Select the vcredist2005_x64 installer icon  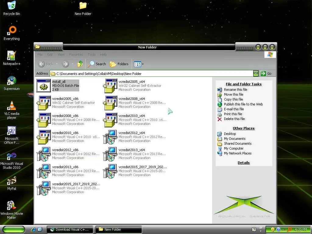110,86
